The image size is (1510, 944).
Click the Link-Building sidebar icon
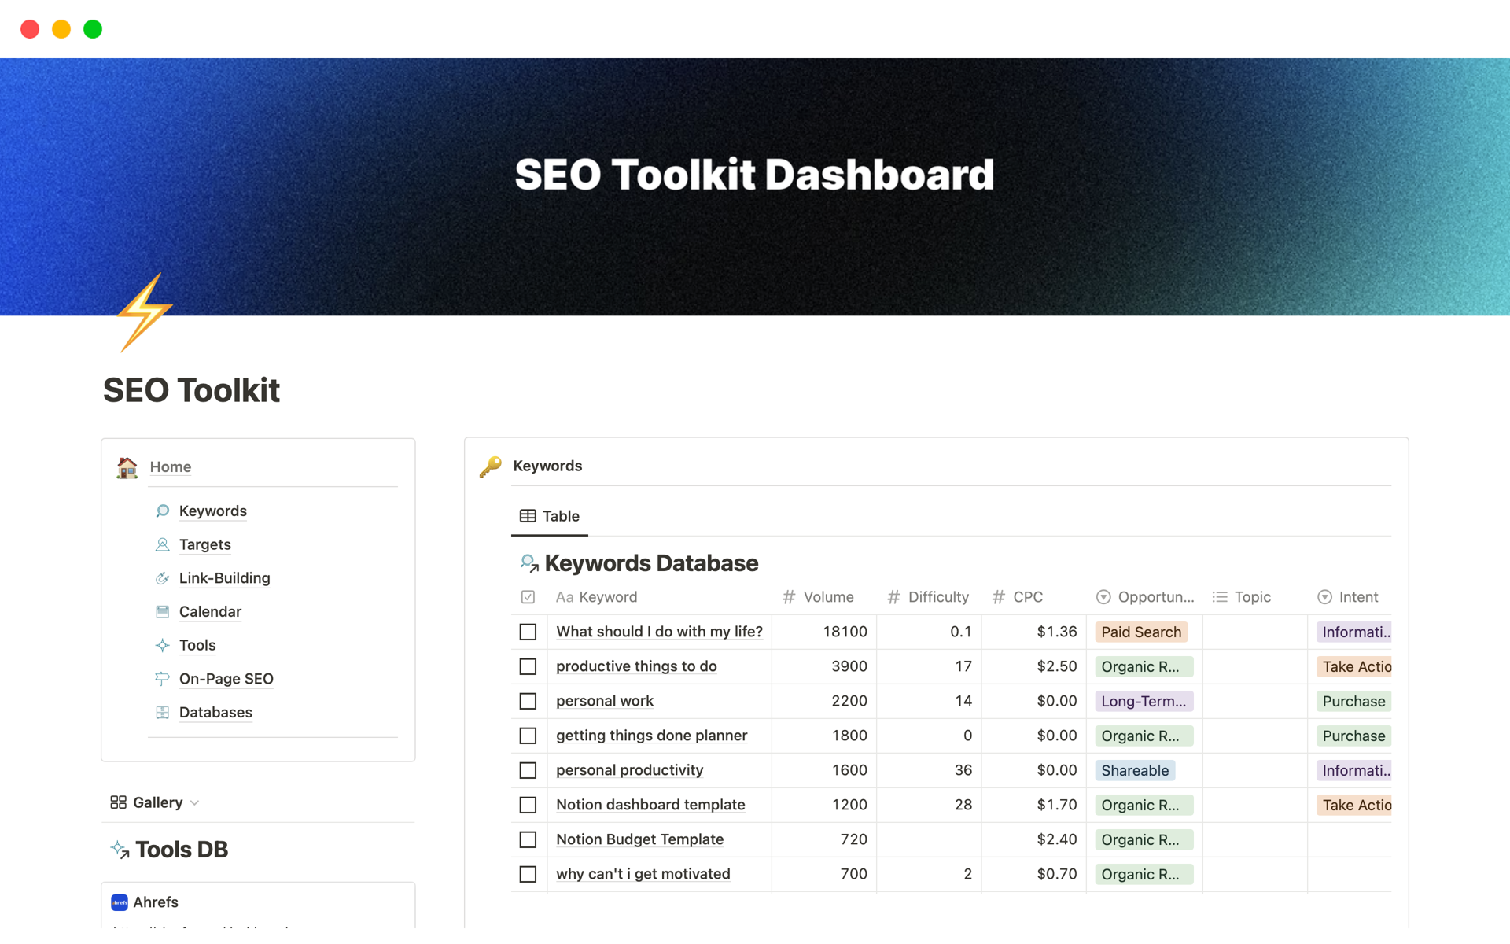163,577
